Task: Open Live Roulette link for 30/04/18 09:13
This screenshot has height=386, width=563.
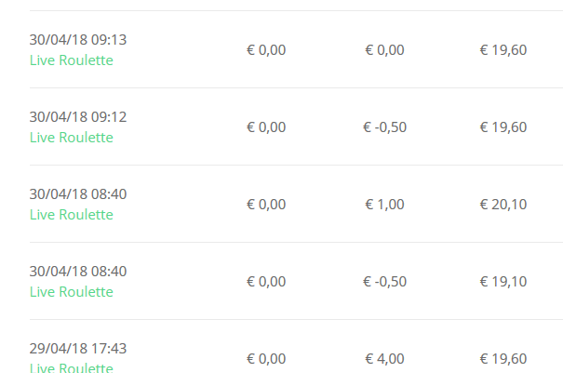Action: (x=72, y=60)
